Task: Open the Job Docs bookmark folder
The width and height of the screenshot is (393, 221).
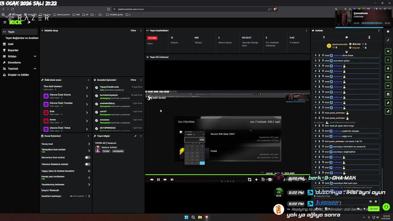Action: 45,15
